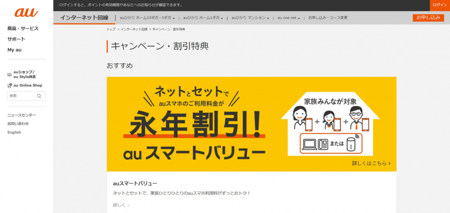The width and height of the screenshot is (450, 213).
Task: Click the search magnifier icon
Action: click(x=39, y=96)
